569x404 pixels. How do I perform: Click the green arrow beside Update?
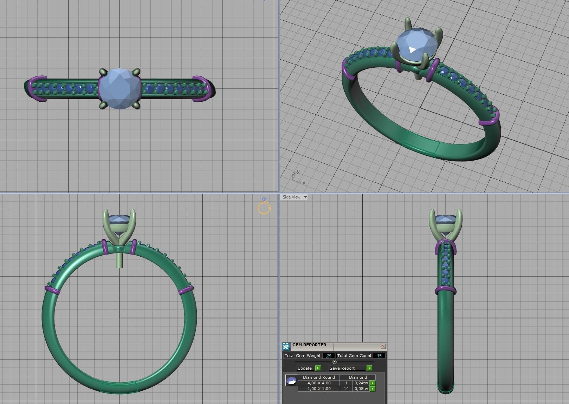[x=318, y=368]
